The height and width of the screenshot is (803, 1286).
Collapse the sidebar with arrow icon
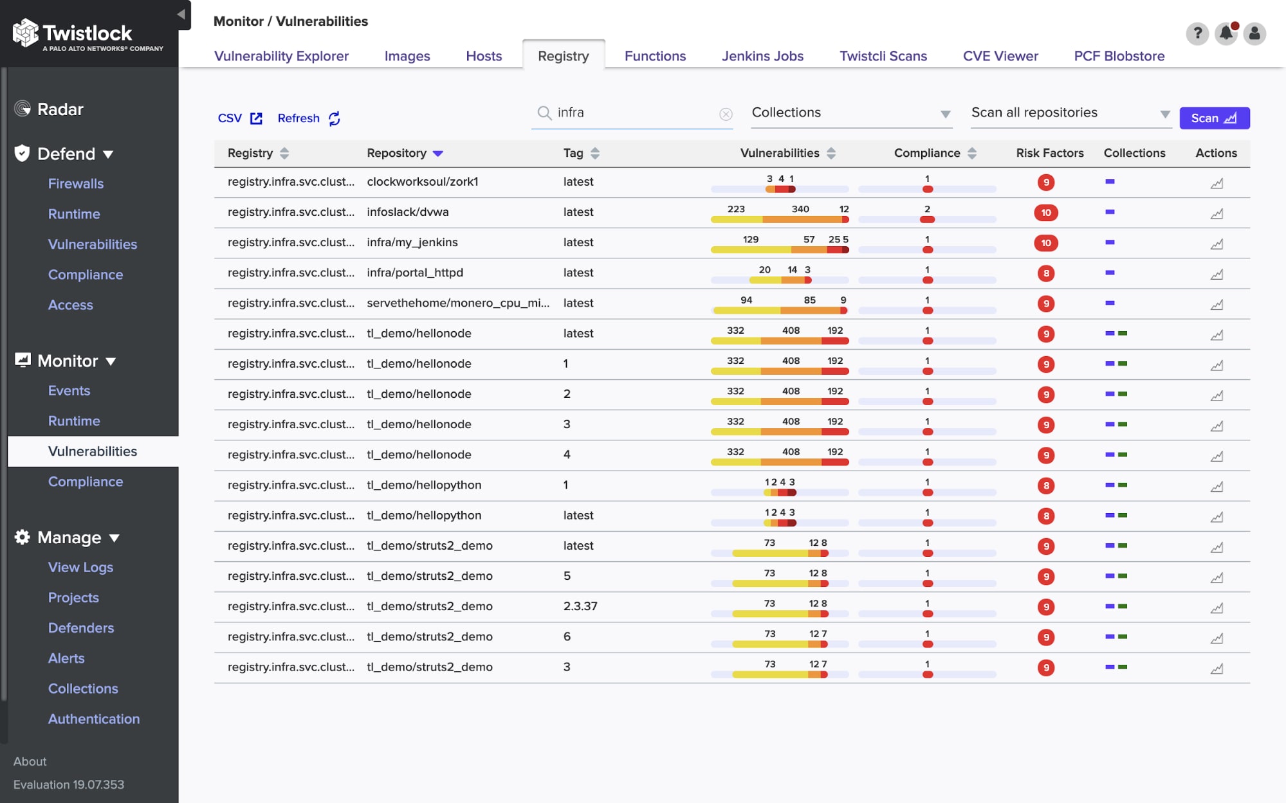[x=181, y=14]
